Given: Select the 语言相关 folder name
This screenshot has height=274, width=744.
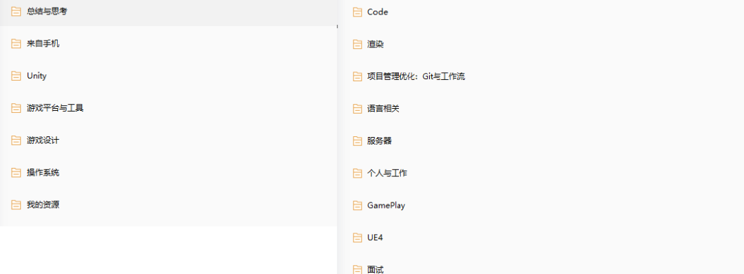Looking at the screenshot, I should (x=384, y=109).
